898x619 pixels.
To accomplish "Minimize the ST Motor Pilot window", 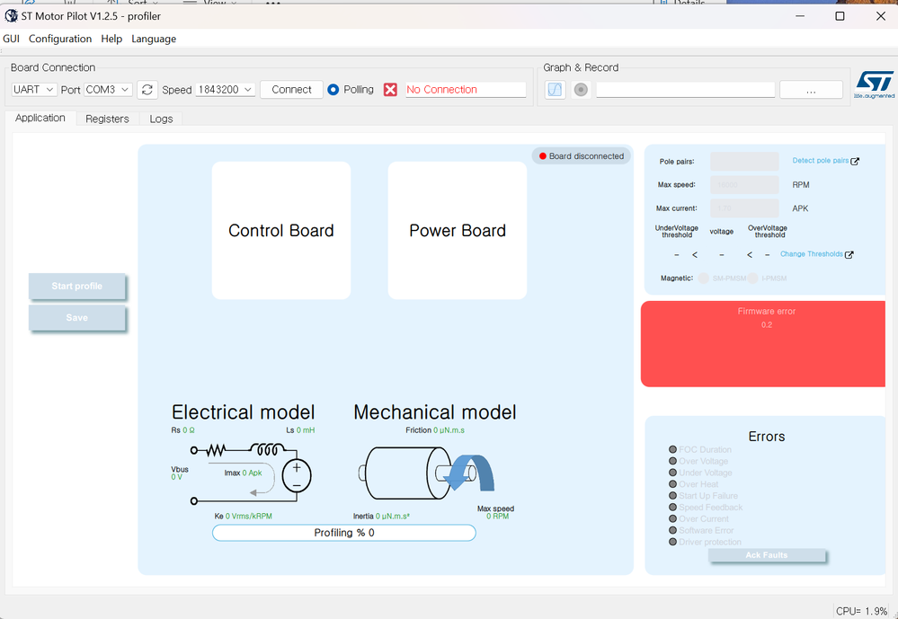I will point(800,16).
